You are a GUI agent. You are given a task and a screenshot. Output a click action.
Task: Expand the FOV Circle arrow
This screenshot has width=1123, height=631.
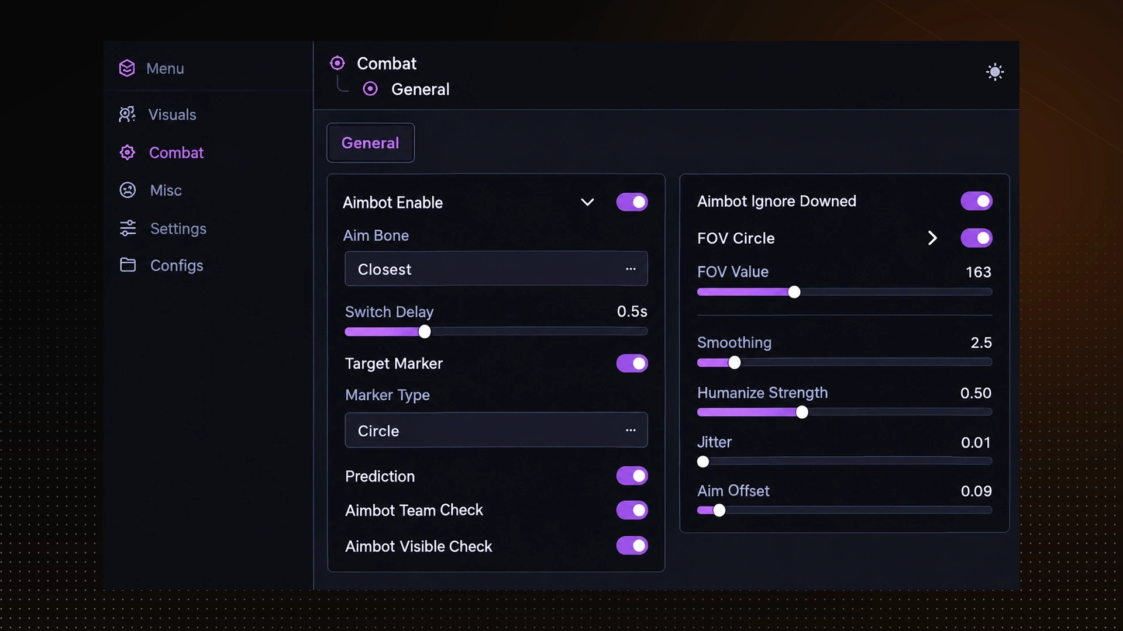coord(932,238)
